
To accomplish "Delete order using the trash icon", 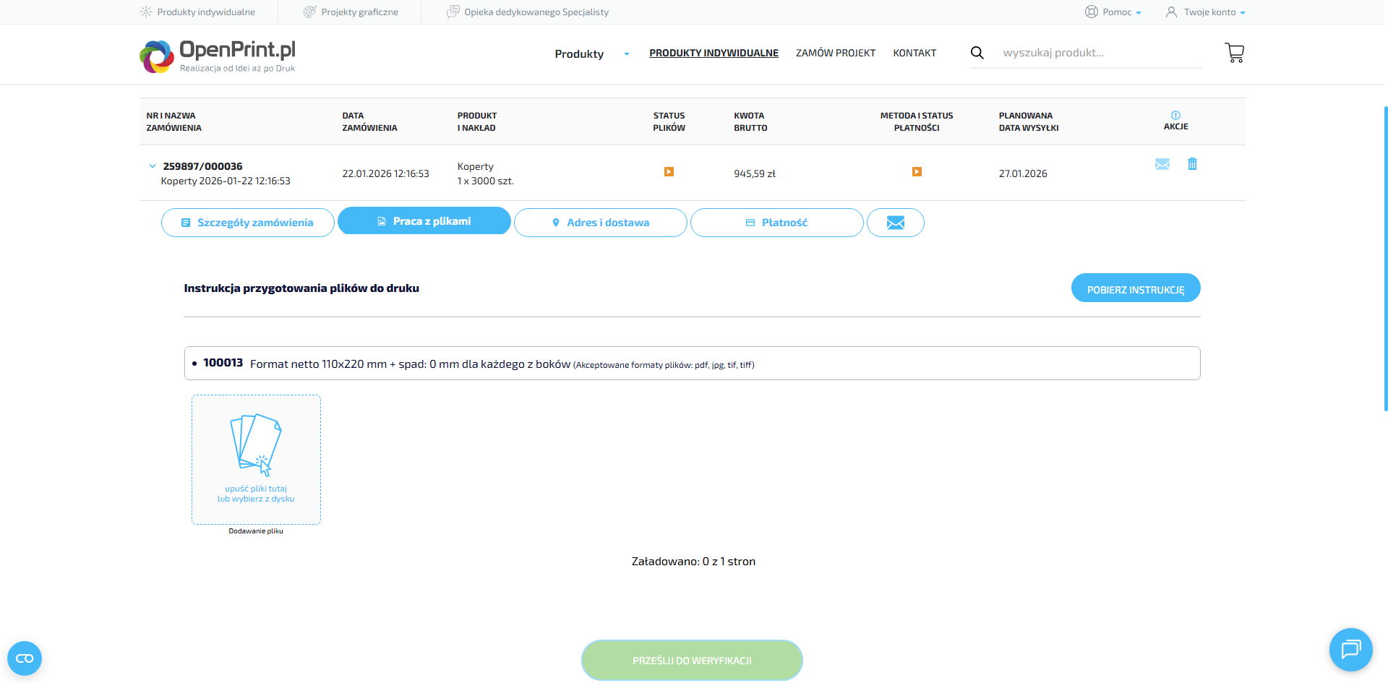I will [x=1192, y=164].
